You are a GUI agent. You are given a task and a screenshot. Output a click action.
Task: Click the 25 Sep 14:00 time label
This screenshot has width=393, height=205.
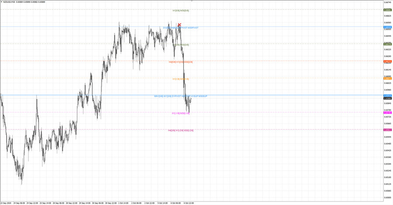pos(45,203)
